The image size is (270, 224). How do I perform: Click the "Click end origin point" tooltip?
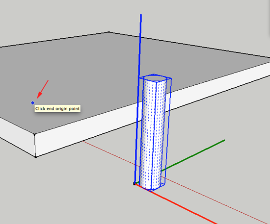(57, 109)
